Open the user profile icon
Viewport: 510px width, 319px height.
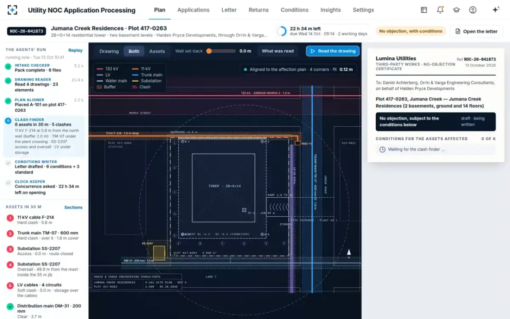(x=473, y=10)
